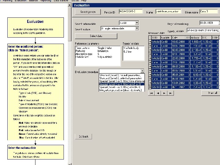The image size is (220, 165).
Task: Click row selector of whole body 13.01.2002 row
Action: [x=150, y=83]
